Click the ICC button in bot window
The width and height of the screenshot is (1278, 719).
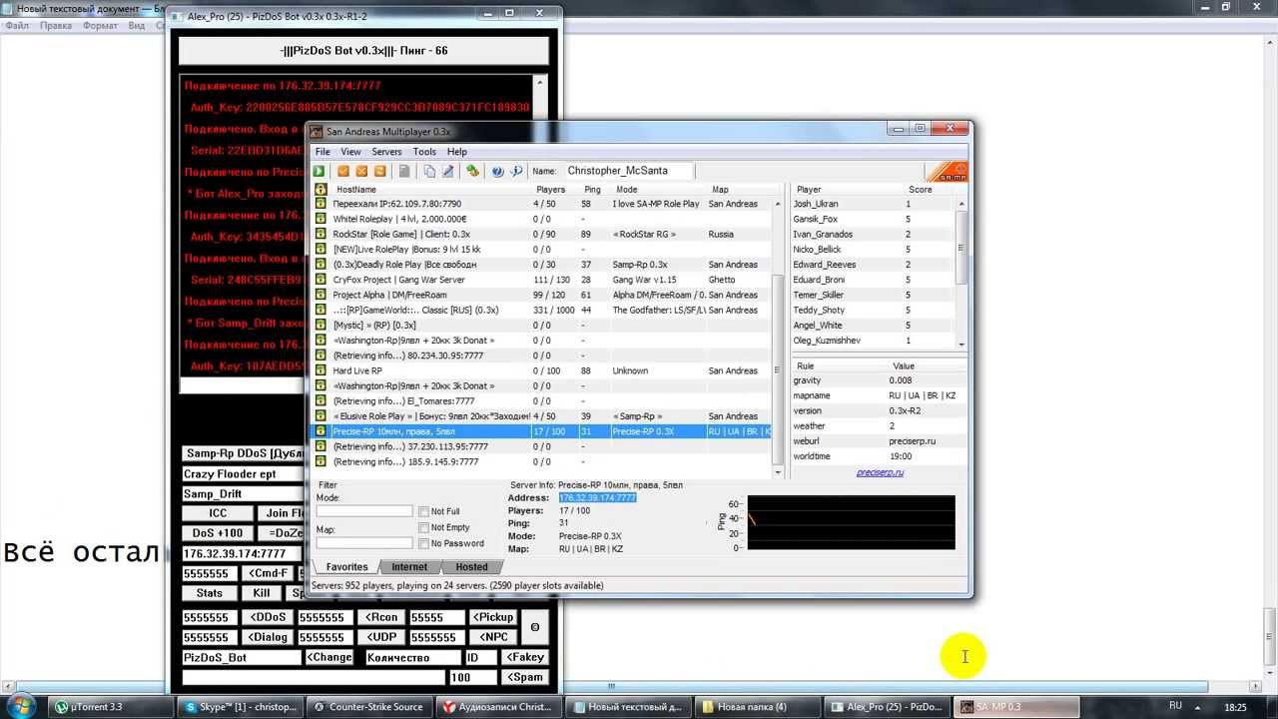pyautogui.click(x=218, y=513)
